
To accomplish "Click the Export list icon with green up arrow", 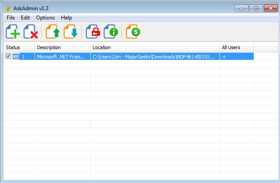I will [x=53, y=31].
